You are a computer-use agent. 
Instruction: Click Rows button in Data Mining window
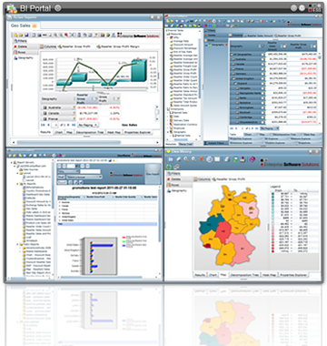click(180, 185)
